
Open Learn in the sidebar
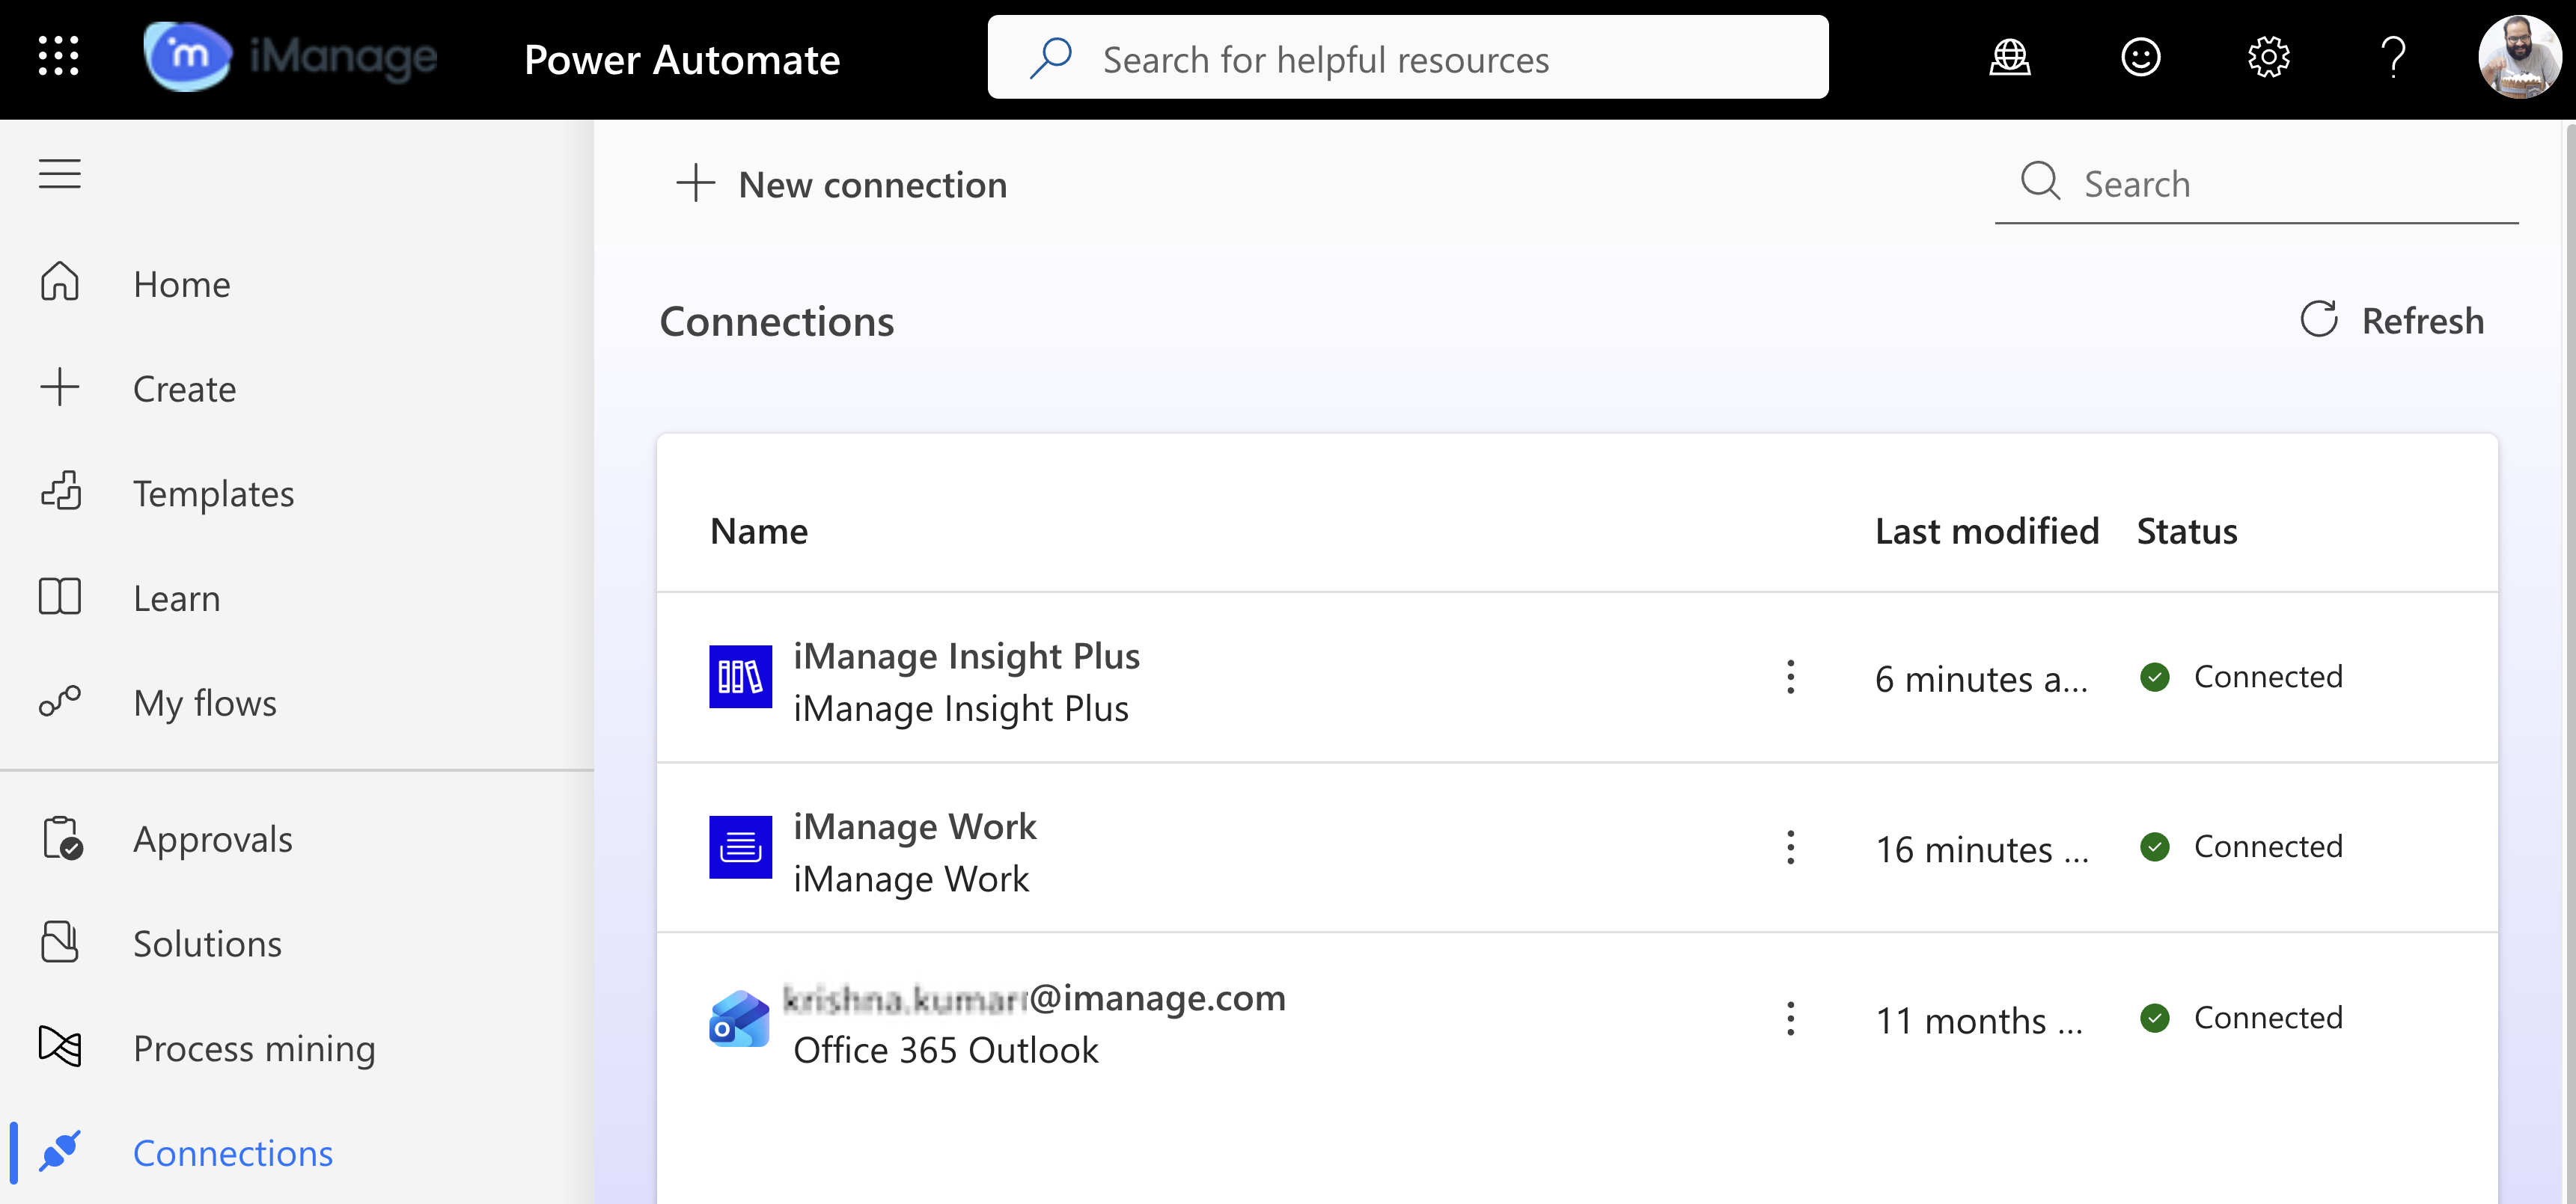(x=177, y=598)
